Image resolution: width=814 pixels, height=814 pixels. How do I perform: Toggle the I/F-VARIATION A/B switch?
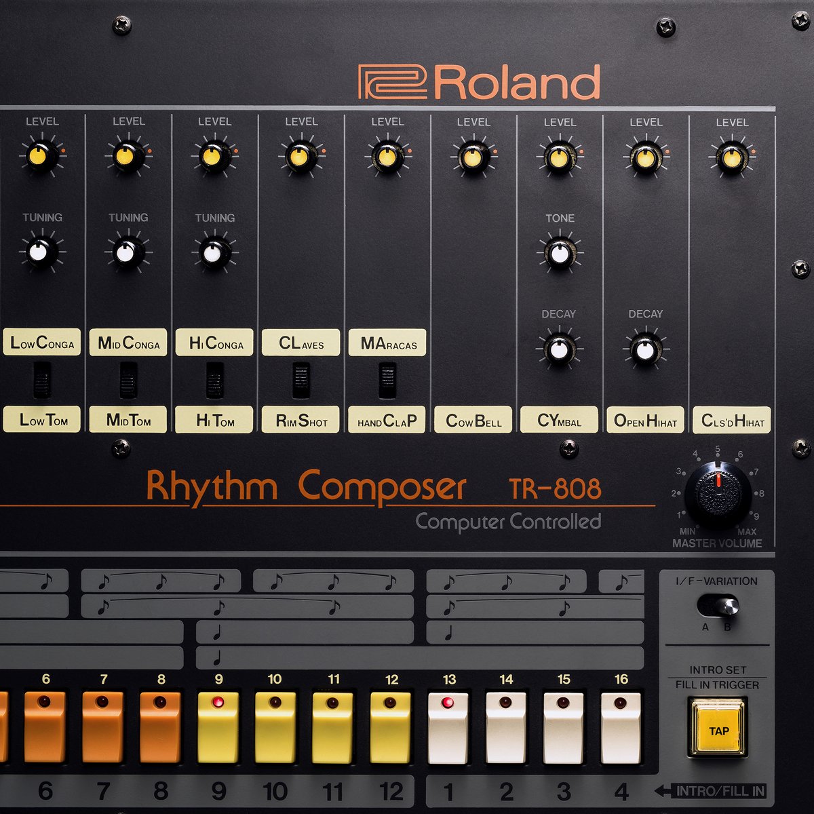pos(718,605)
